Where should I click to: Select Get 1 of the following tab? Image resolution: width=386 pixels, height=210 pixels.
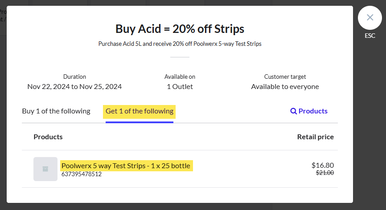[x=140, y=111]
